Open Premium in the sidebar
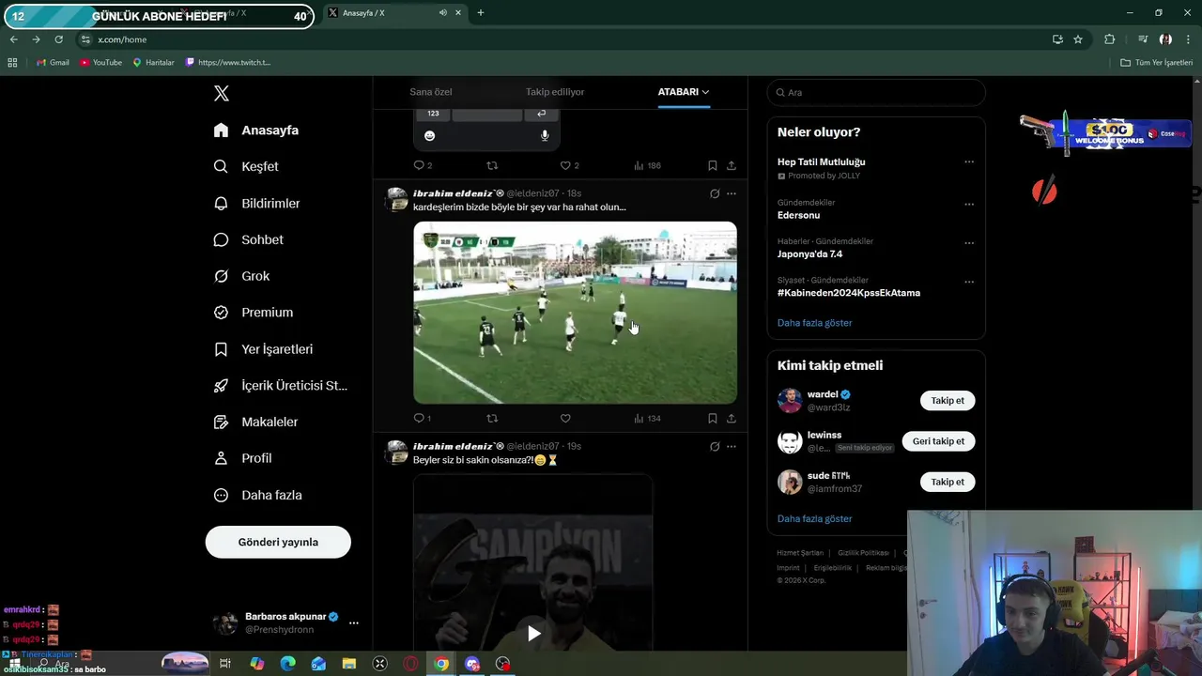This screenshot has width=1202, height=676. (253, 313)
